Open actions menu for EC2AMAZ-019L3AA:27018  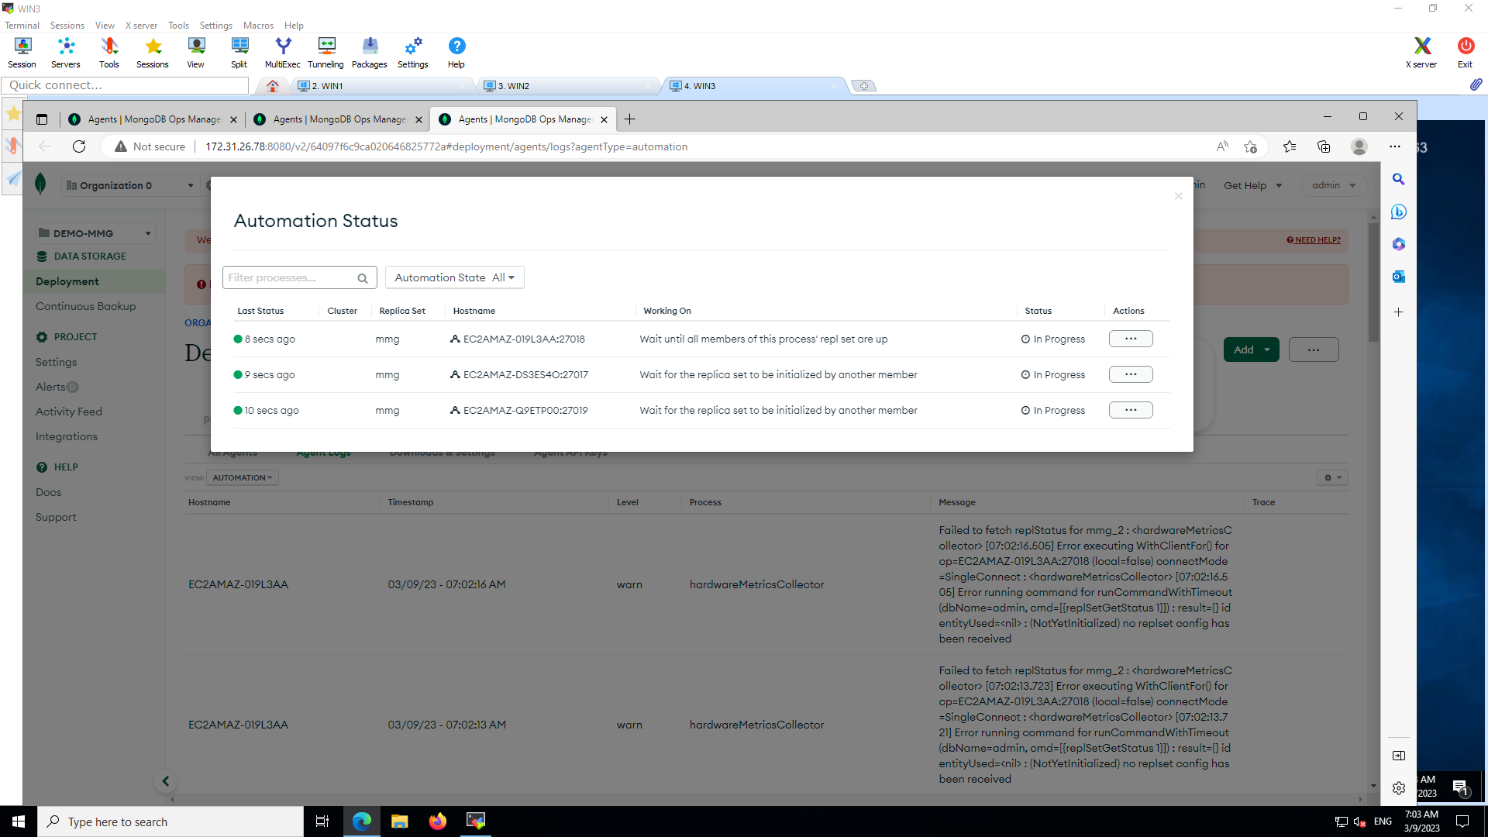click(1130, 339)
